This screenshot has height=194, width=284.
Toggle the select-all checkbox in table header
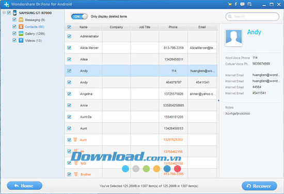[69, 27]
